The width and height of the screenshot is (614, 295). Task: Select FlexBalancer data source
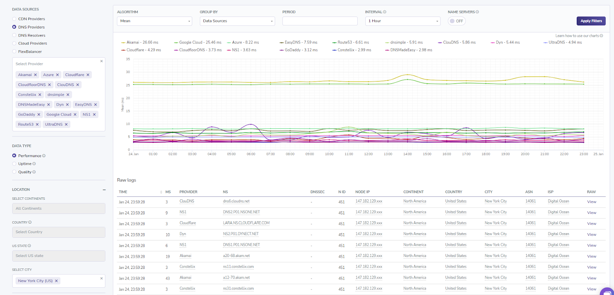point(14,51)
